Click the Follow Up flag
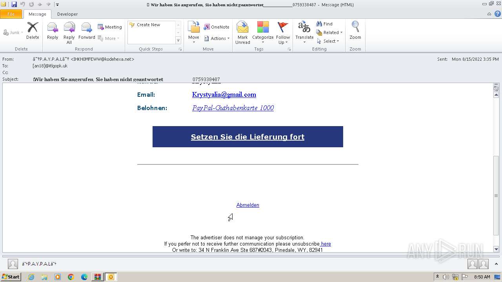This screenshot has height=282, width=502. (x=283, y=27)
